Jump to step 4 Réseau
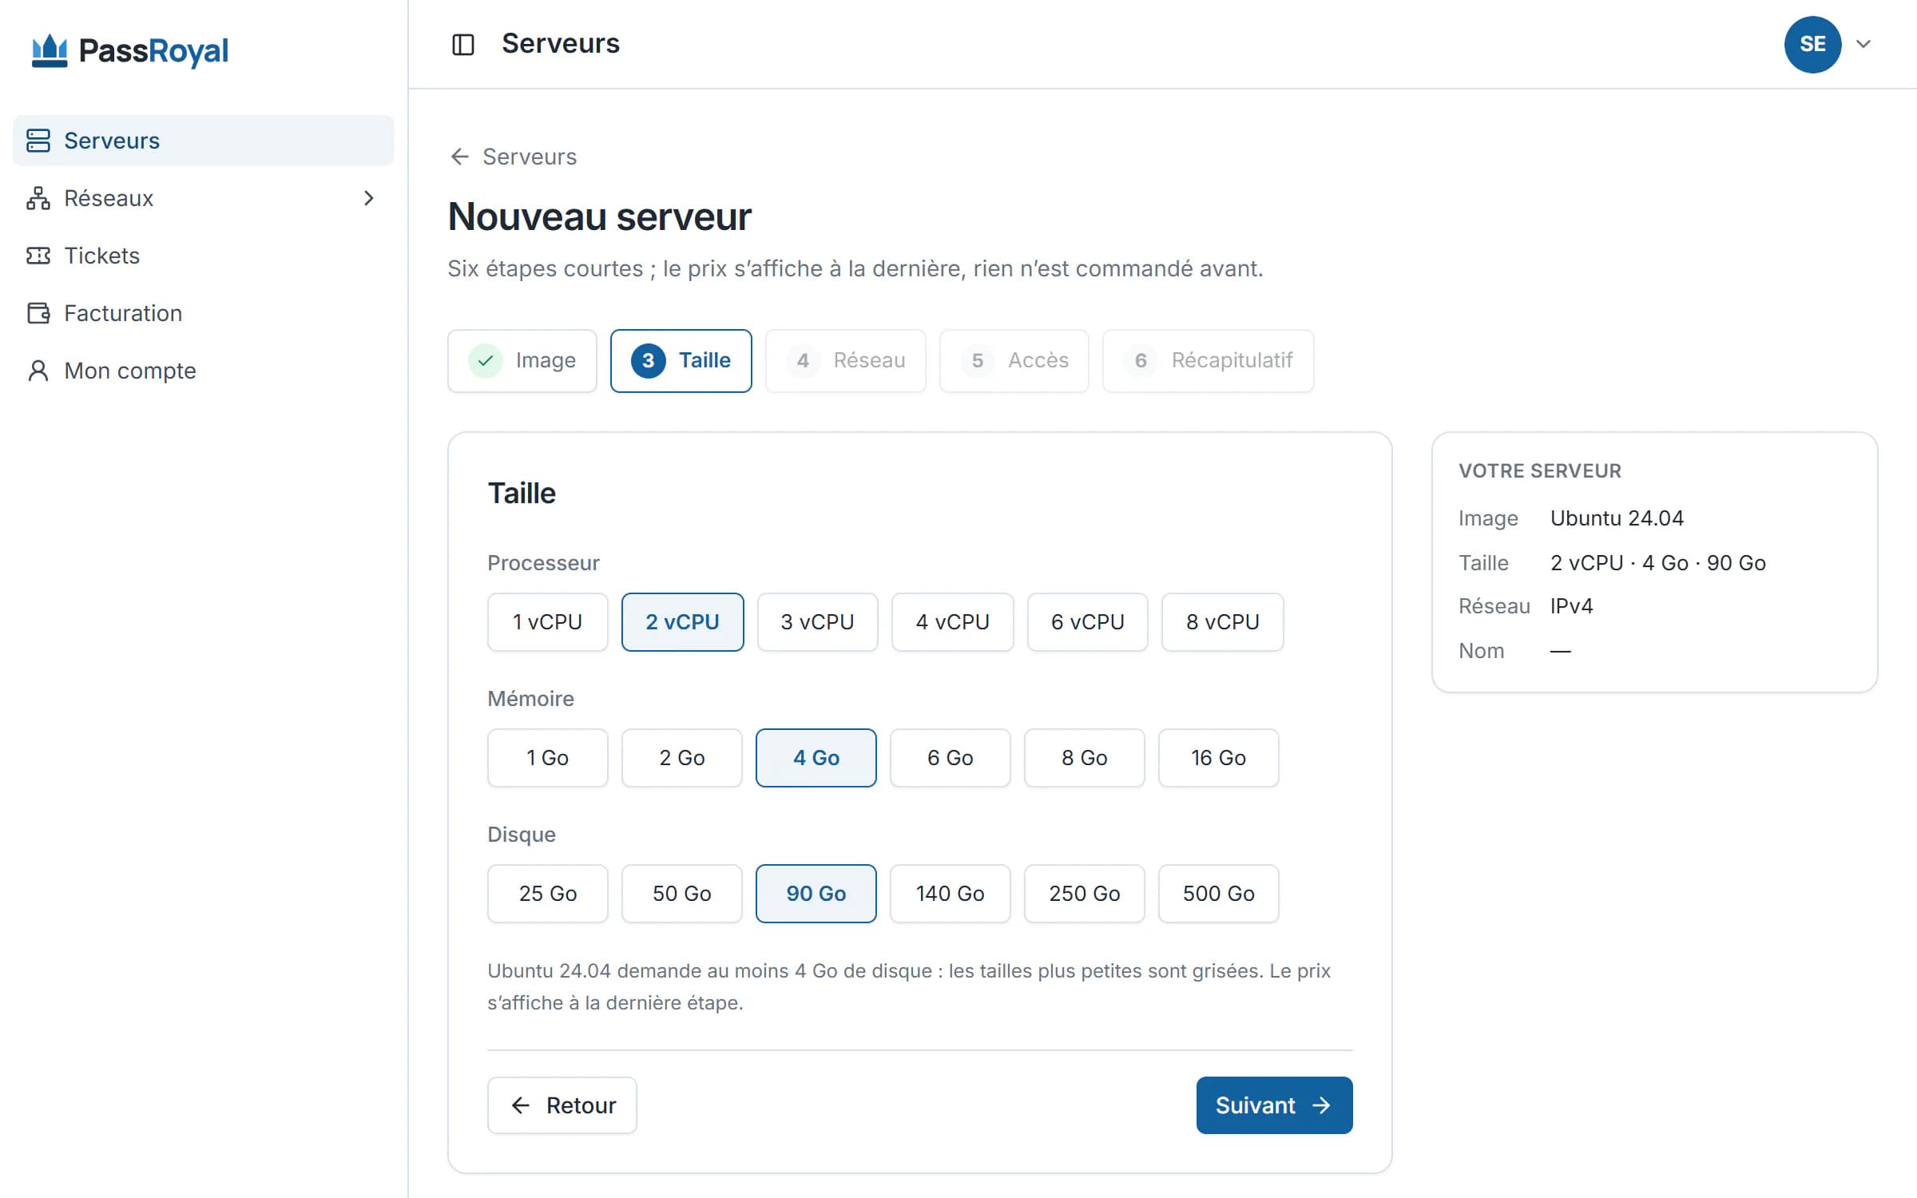Screen dimensions: 1917x1198 click(846, 361)
